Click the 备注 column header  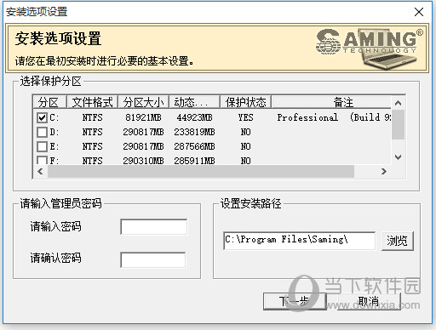(331, 102)
